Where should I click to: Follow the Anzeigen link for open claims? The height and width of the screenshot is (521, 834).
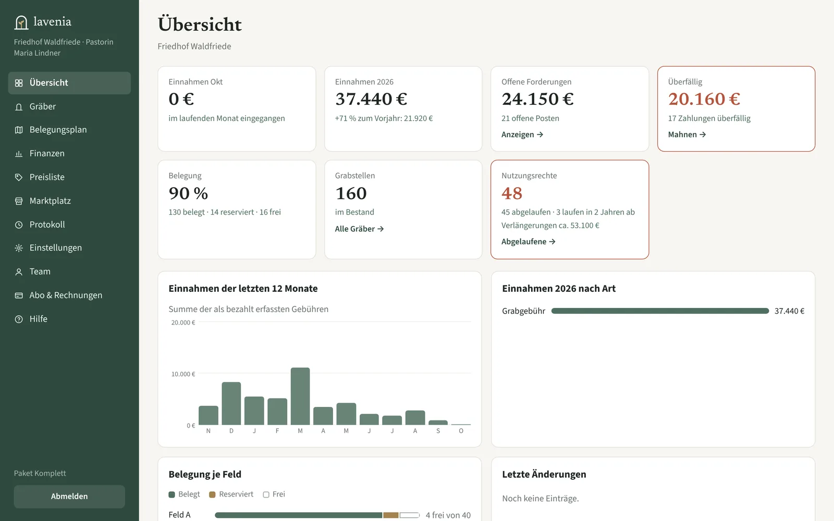pyautogui.click(x=522, y=134)
